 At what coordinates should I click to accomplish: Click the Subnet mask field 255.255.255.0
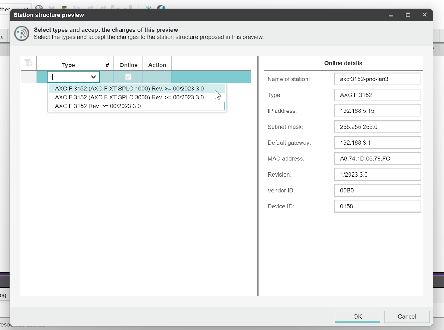point(377,127)
